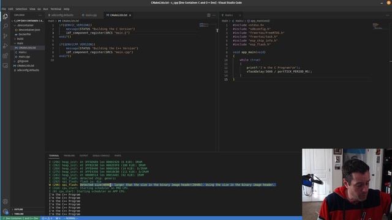The height and width of the screenshot is (220, 392).
Task: Place cursor on printf line in main.c
Action: click(273, 68)
